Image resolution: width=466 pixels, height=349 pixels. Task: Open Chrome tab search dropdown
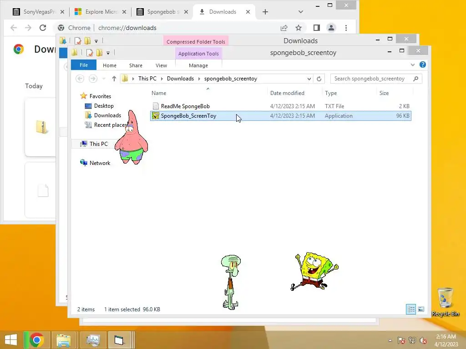pyautogui.click(x=300, y=12)
